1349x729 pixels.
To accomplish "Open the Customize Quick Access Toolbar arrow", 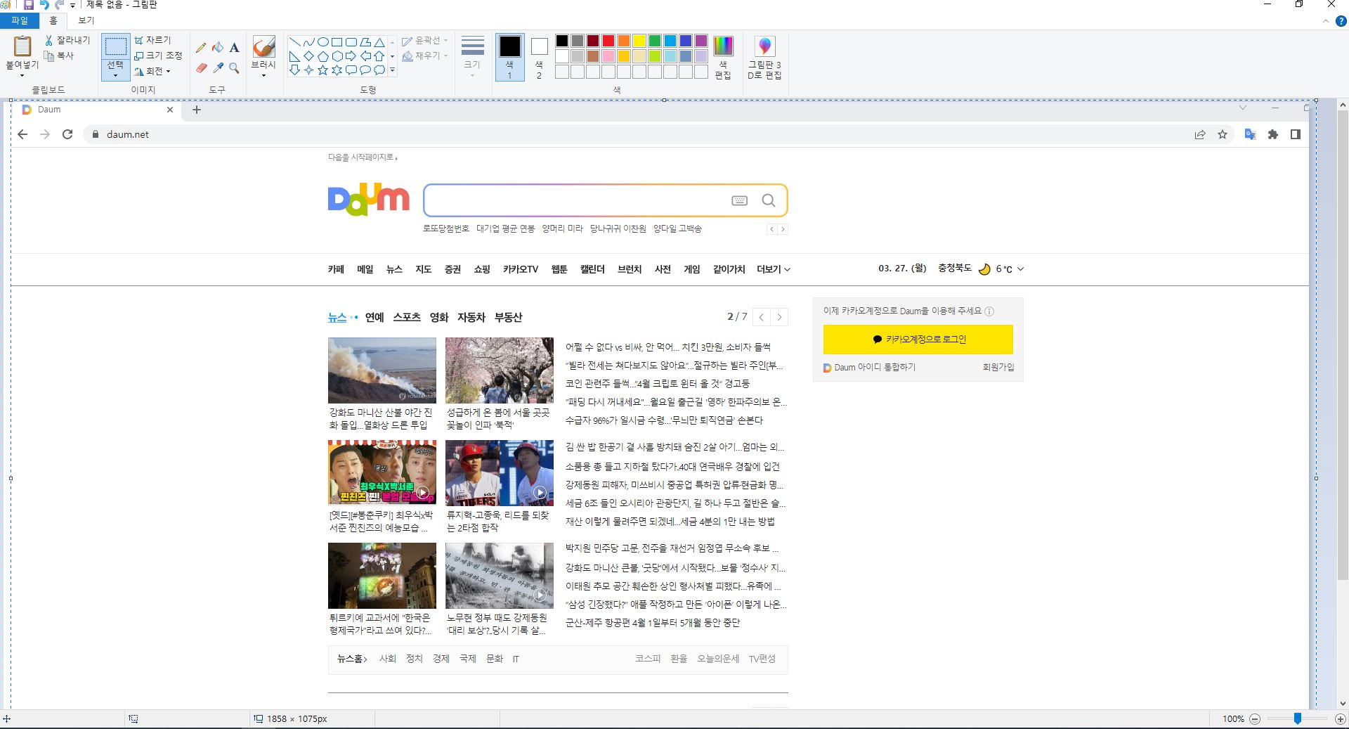I will 72,5.
